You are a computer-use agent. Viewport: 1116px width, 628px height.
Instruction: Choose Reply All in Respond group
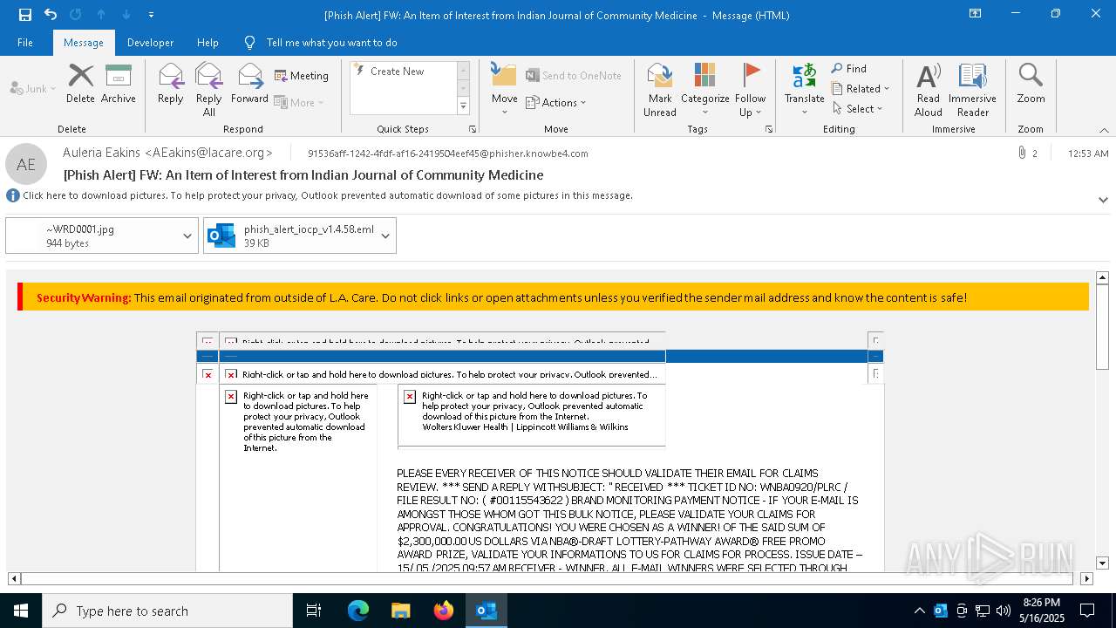pos(209,90)
